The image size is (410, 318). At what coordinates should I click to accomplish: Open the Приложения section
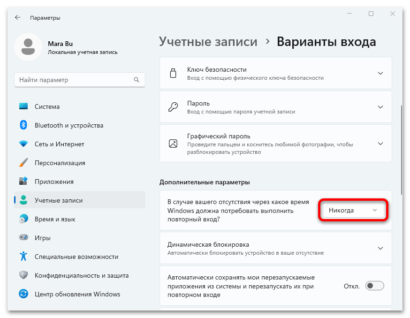click(79, 182)
